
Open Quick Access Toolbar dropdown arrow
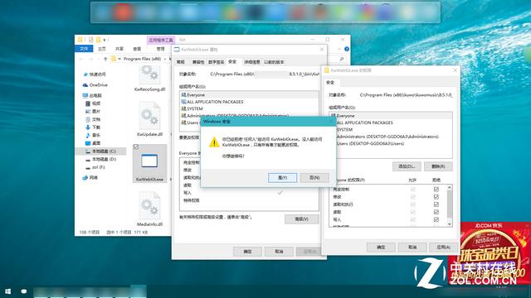pyautogui.click(x=105, y=40)
